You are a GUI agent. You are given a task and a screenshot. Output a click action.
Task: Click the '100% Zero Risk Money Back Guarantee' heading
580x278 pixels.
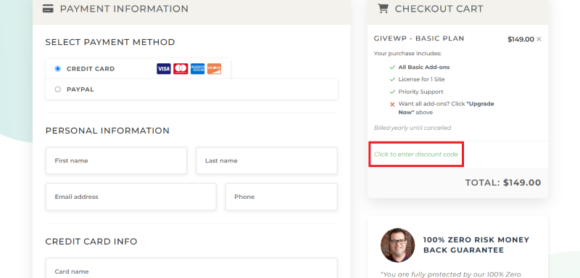[476, 245]
